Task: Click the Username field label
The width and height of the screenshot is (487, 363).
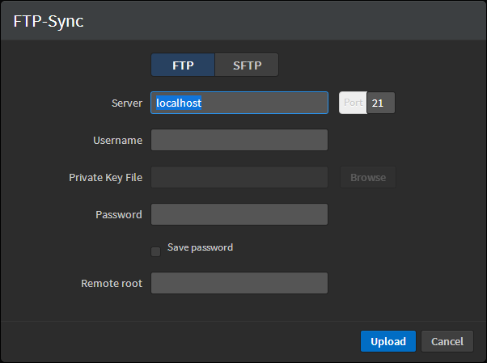Action: (x=118, y=141)
